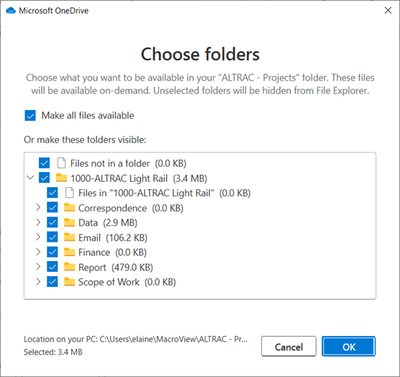
Task: Close the Microsoft OneDrive dialog
Action: tap(388, 11)
